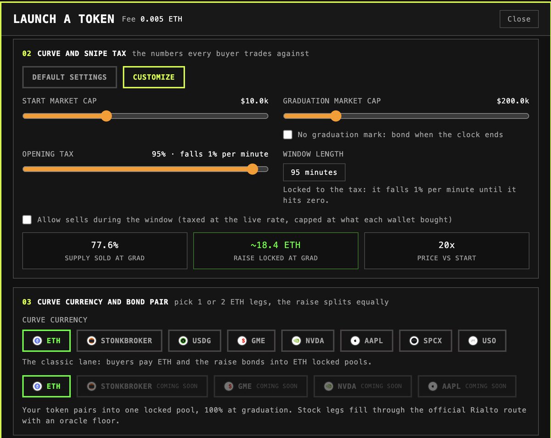Click the AAPL icon in Curve Currency row
Screen dimensions: 551x438
pos(355,341)
